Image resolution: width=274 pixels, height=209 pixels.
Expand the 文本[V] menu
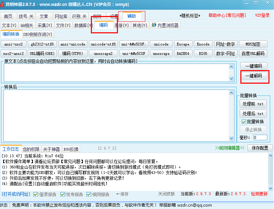9,25
